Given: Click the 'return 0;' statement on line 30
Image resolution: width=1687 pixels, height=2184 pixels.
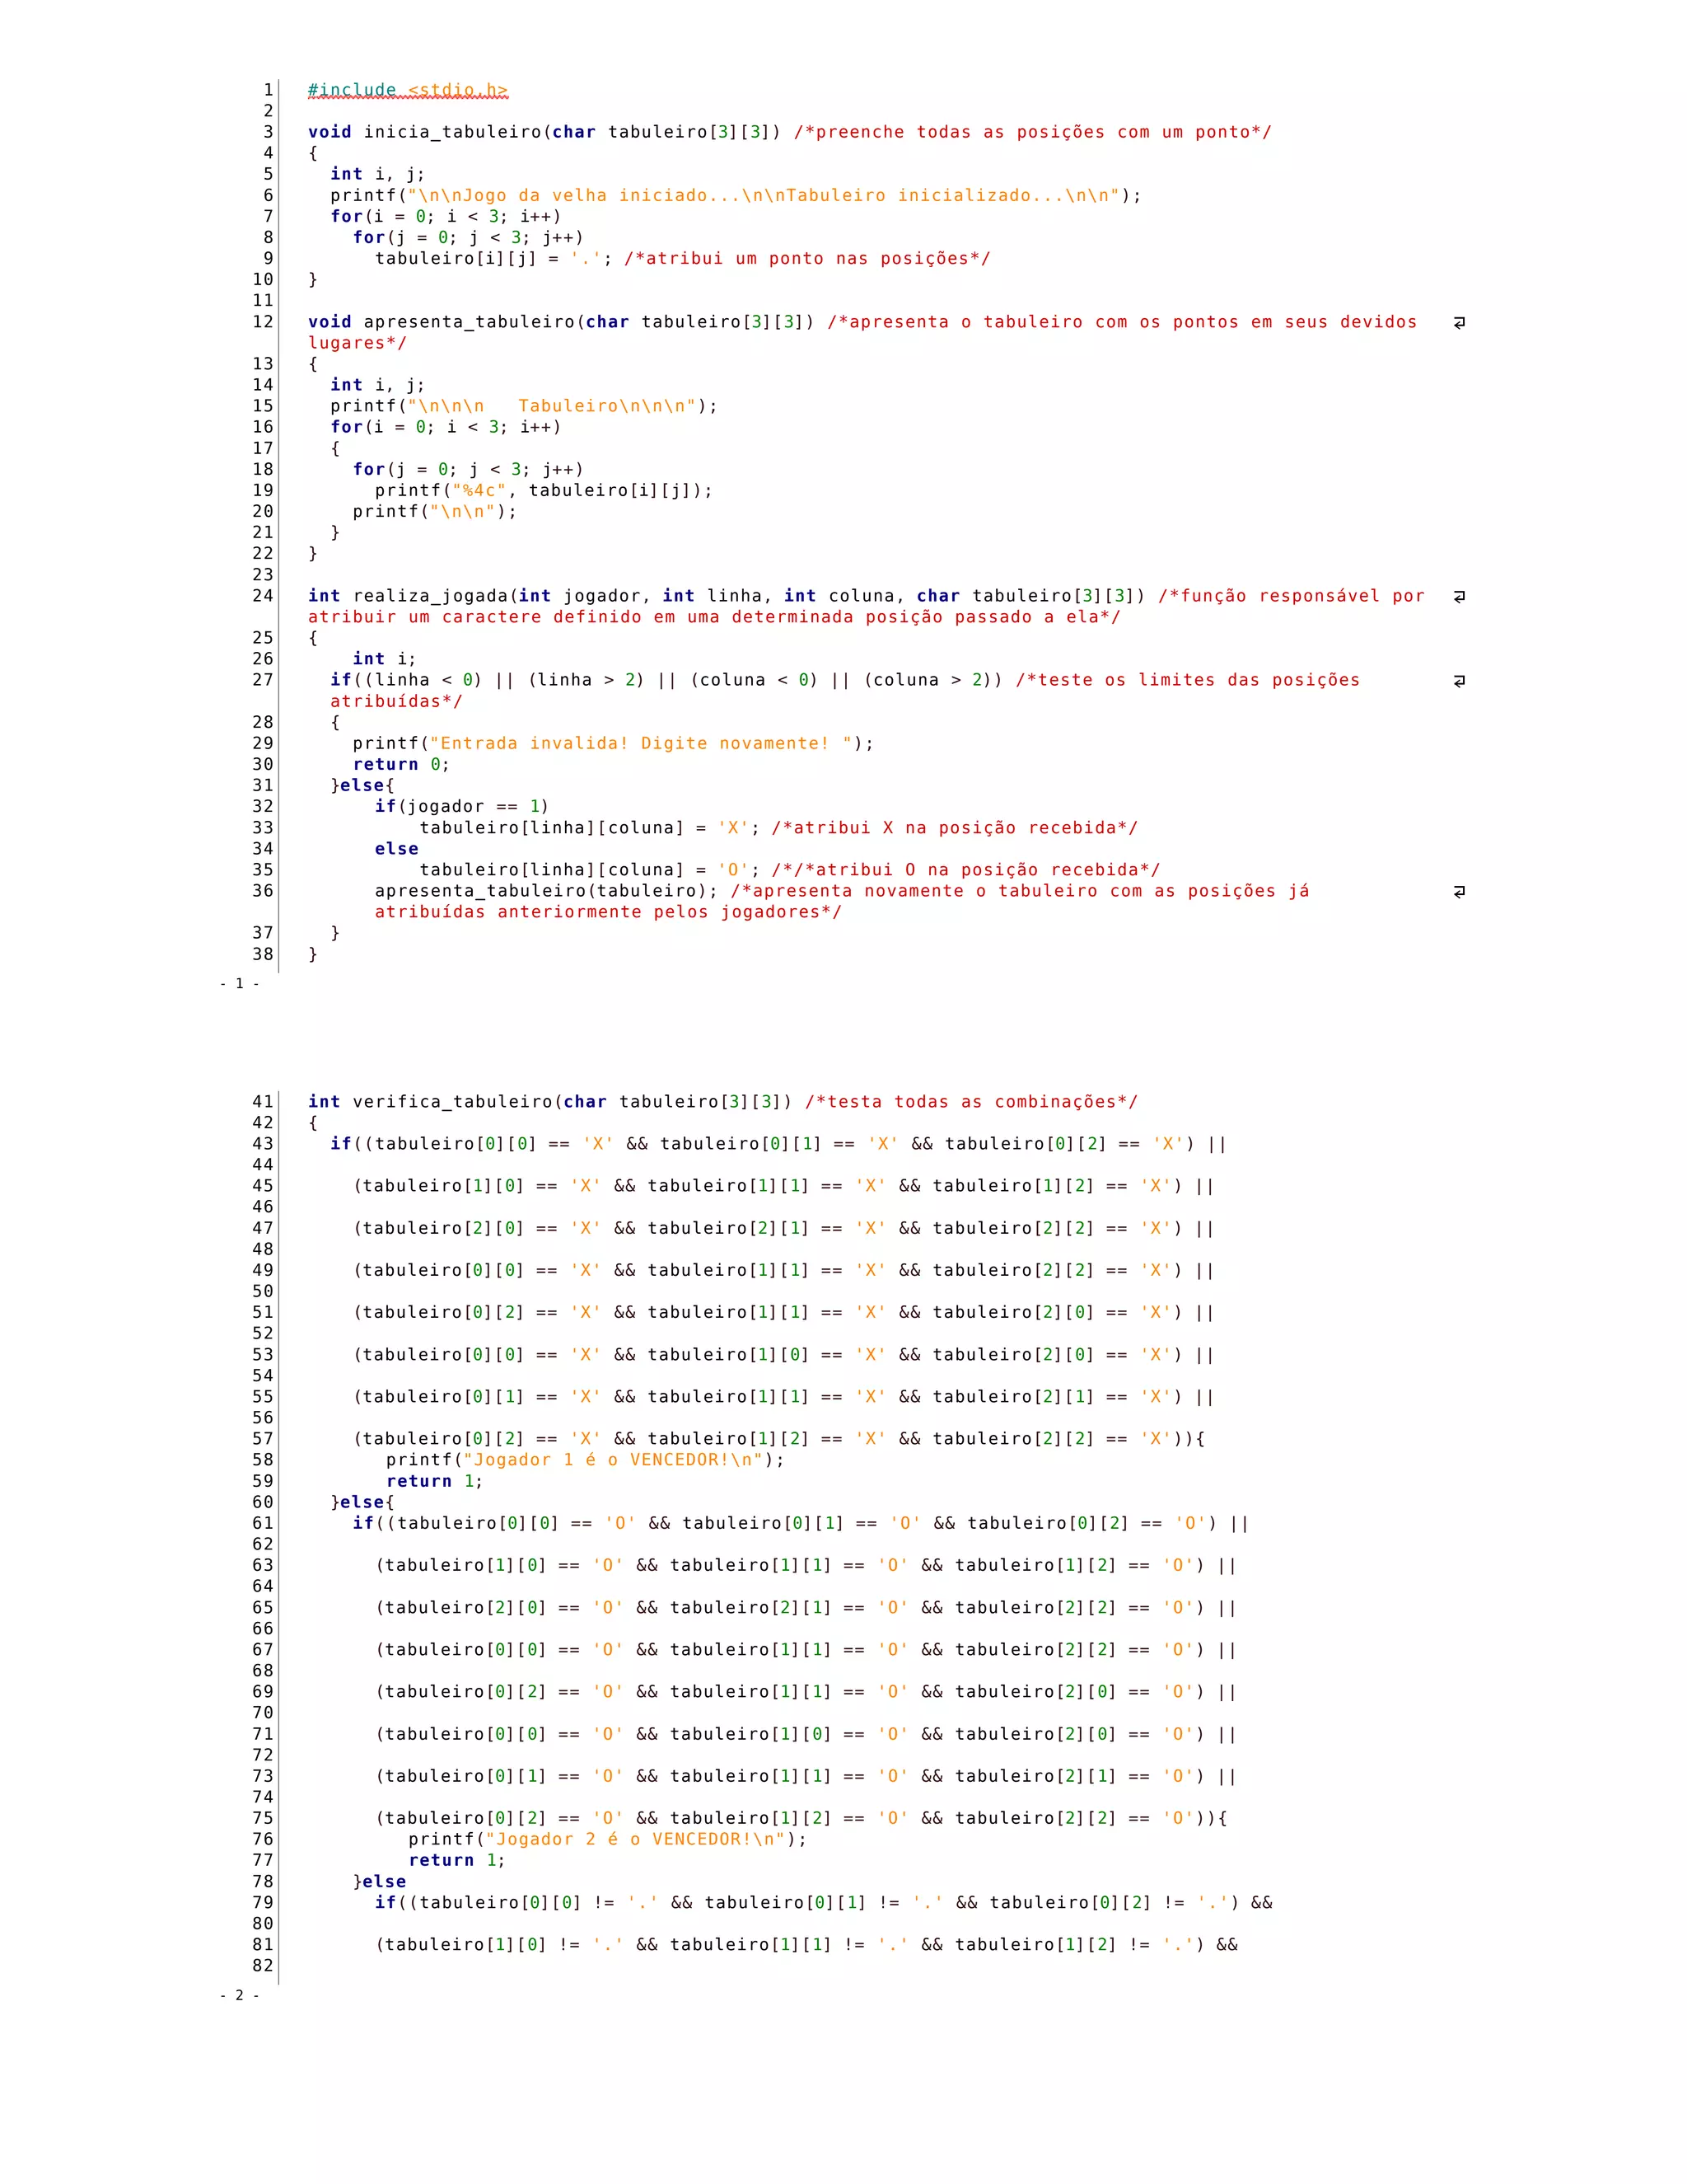Looking at the screenshot, I should [401, 764].
